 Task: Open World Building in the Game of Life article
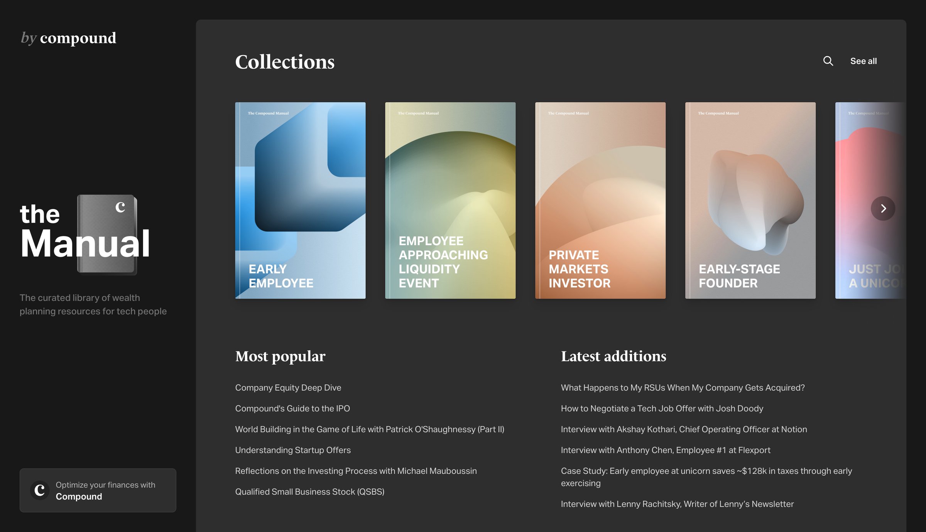[x=370, y=429]
